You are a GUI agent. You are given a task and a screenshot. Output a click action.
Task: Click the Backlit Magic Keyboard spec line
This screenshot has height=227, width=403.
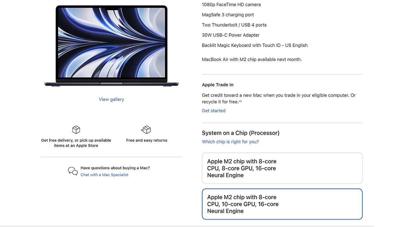[255, 45]
